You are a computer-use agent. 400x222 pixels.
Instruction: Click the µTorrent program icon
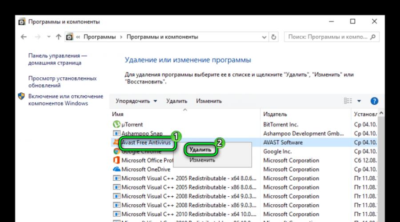pyautogui.click(x=116, y=124)
